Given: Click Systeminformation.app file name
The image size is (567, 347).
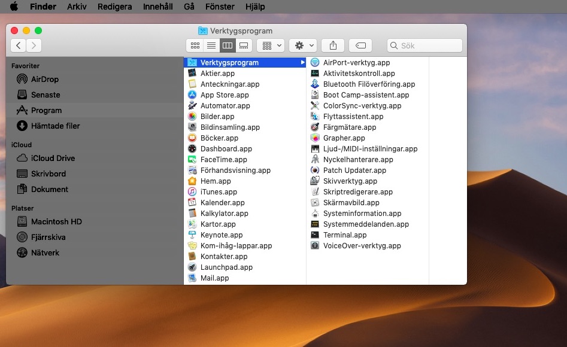Looking at the screenshot, I should (x=362, y=213).
